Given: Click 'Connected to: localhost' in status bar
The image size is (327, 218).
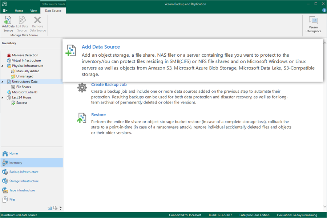Looking at the screenshot, I should [185, 215].
